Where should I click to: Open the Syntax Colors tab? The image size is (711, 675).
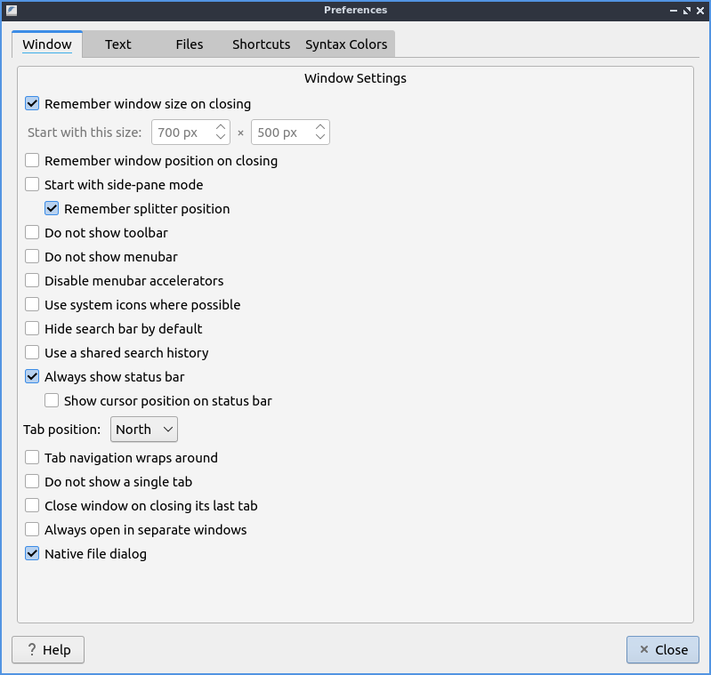point(346,44)
